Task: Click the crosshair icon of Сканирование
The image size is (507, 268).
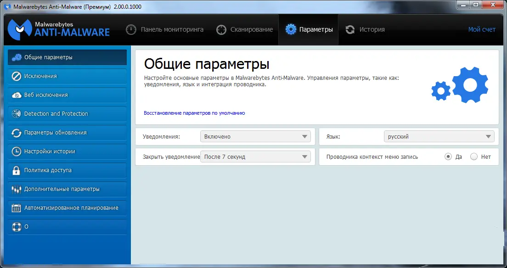Action: [x=221, y=30]
